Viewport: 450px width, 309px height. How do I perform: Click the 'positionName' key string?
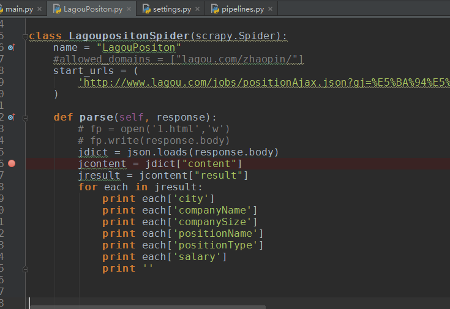point(216,234)
